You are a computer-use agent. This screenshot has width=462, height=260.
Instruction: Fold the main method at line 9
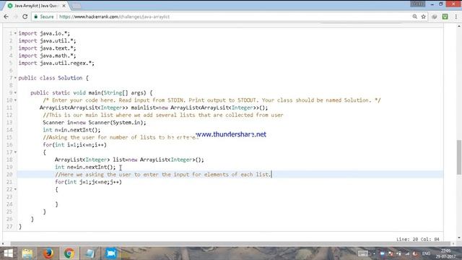coord(15,93)
